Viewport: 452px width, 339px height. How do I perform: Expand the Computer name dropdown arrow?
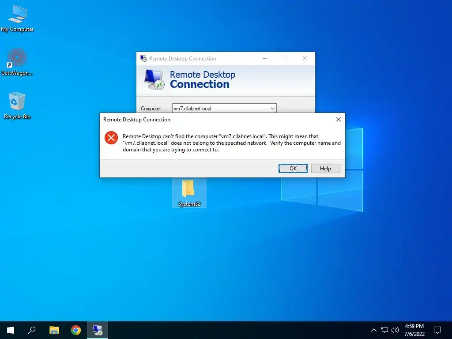(x=272, y=109)
